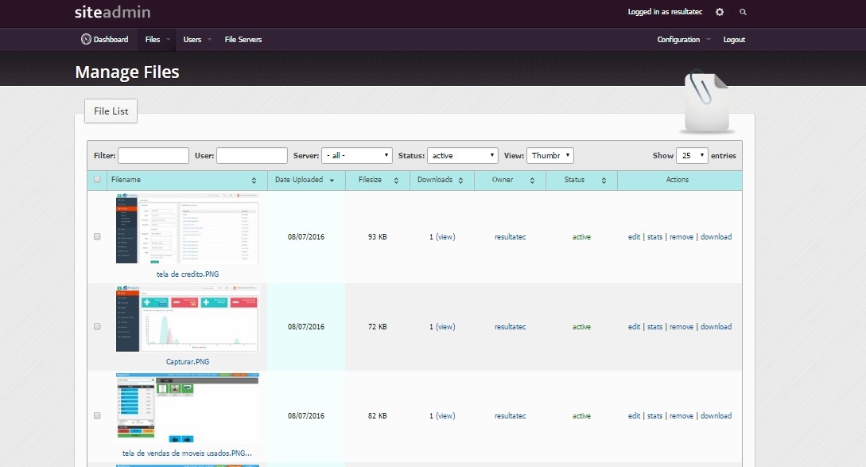Expand the Show entries count dropdown

click(691, 156)
